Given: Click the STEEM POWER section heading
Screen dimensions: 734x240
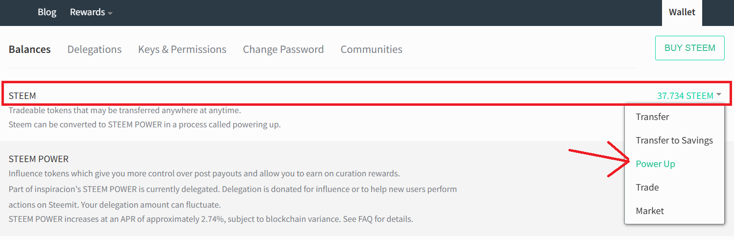Looking at the screenshot, I should tap(39, 159).
